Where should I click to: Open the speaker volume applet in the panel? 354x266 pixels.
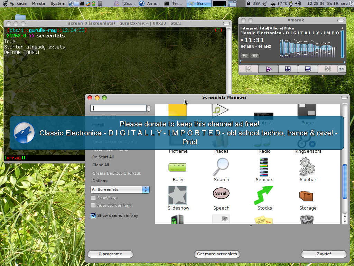coord(298,3)
